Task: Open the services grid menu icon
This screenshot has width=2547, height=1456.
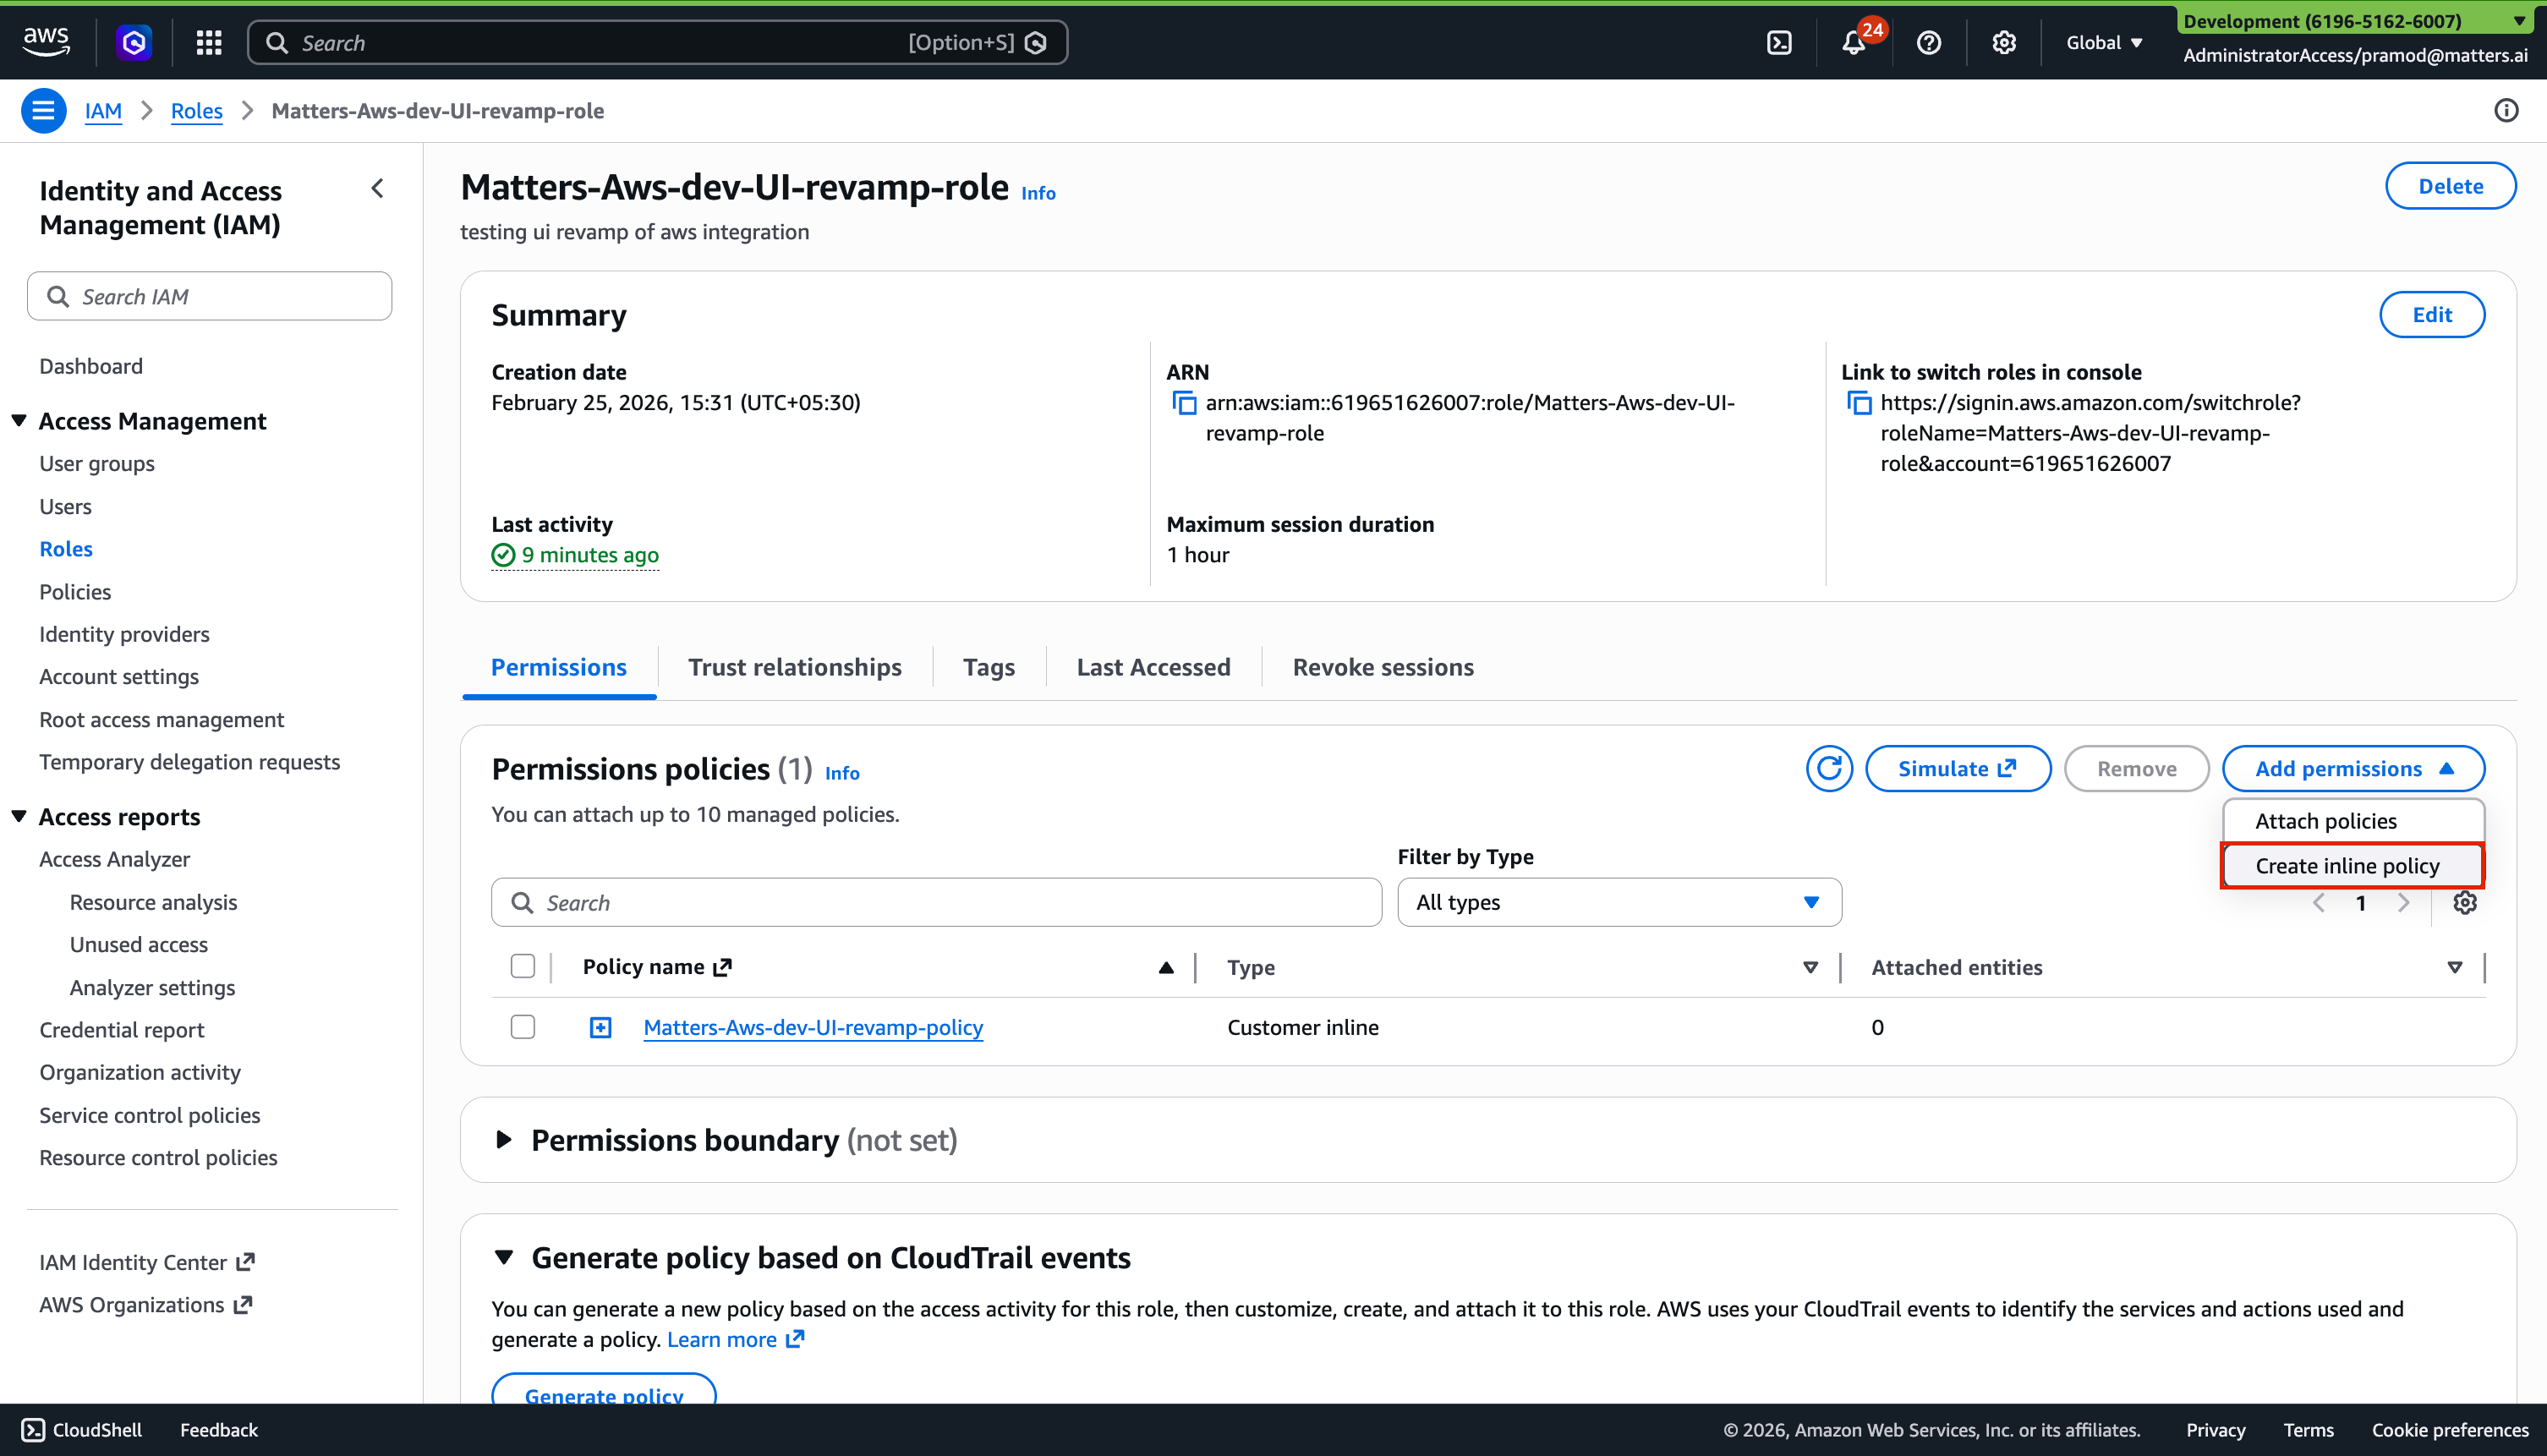Action: tap(208, 42)
